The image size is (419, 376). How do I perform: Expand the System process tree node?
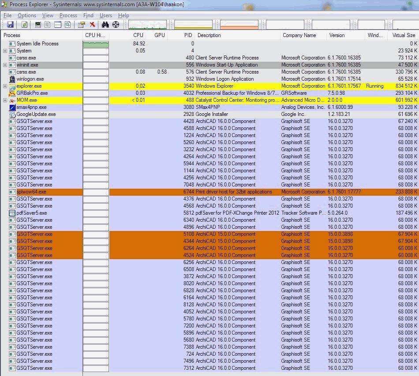(x=5, y=51)
